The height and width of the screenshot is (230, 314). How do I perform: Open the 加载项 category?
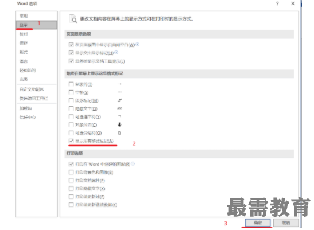pyautogui.click(x=37, y=108)
